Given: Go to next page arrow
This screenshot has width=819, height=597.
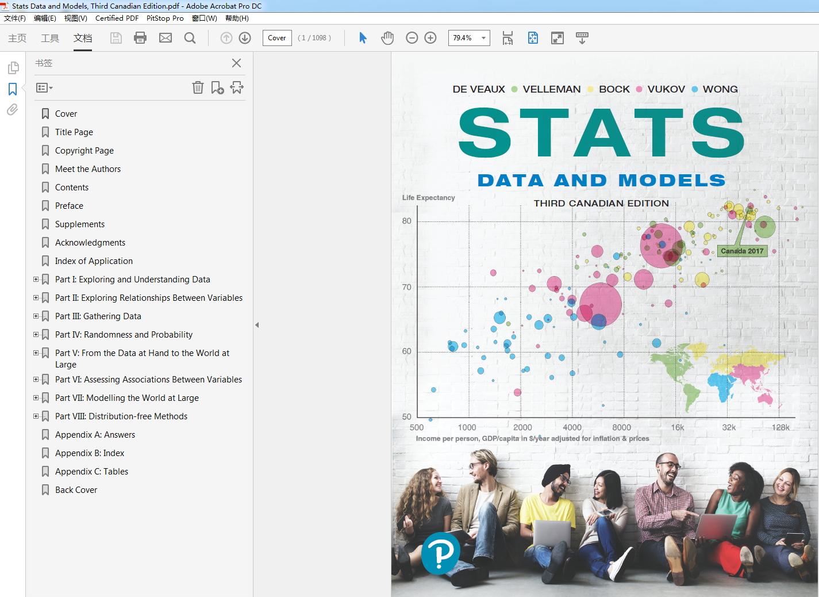Looking at the screenshot, I should click(245, 38).
